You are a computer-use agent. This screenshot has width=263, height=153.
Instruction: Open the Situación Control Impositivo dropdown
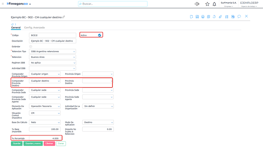tap(45, 113)
